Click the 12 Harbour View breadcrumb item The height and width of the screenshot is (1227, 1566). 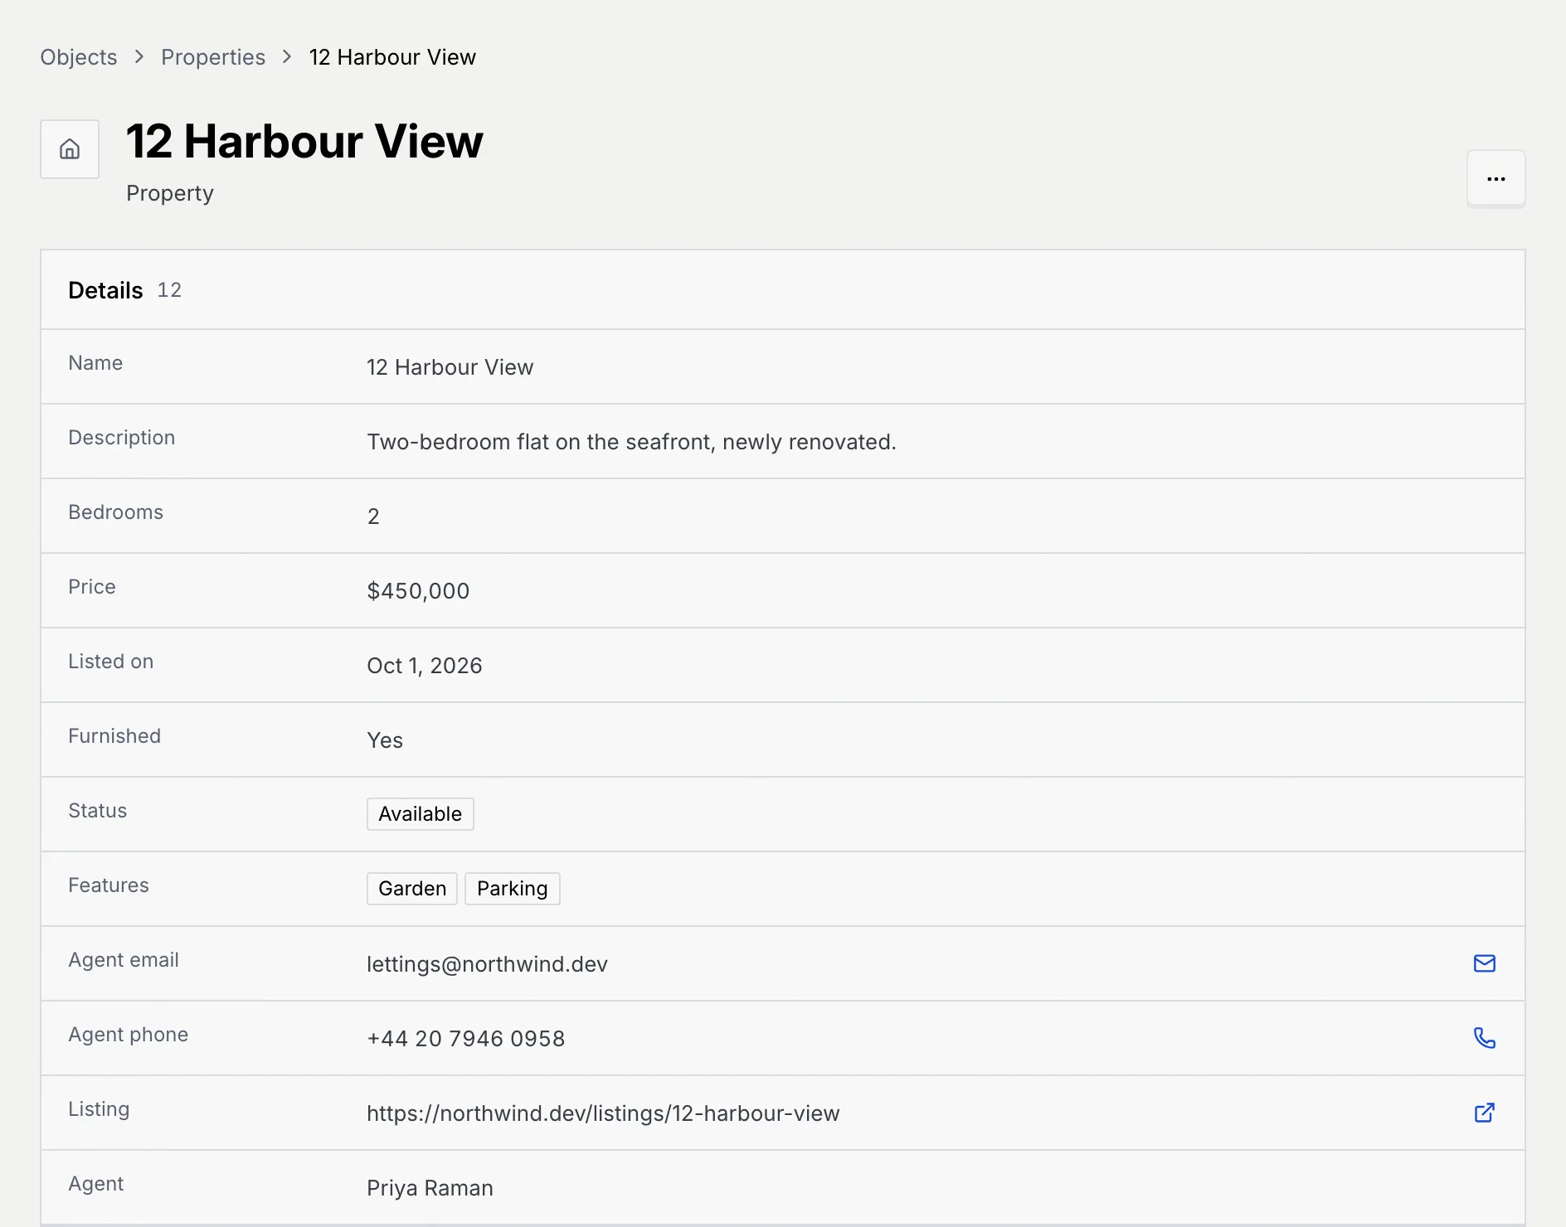click(392, 57)
